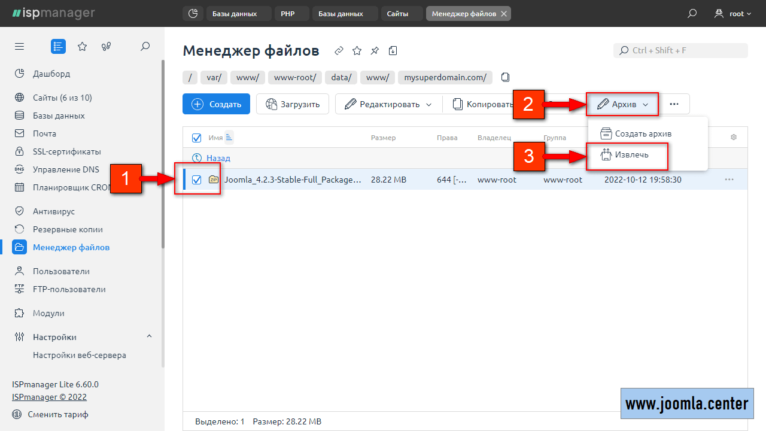
Task: Click the sidebar search magnifier icon
Action: (x=145, y=47)
